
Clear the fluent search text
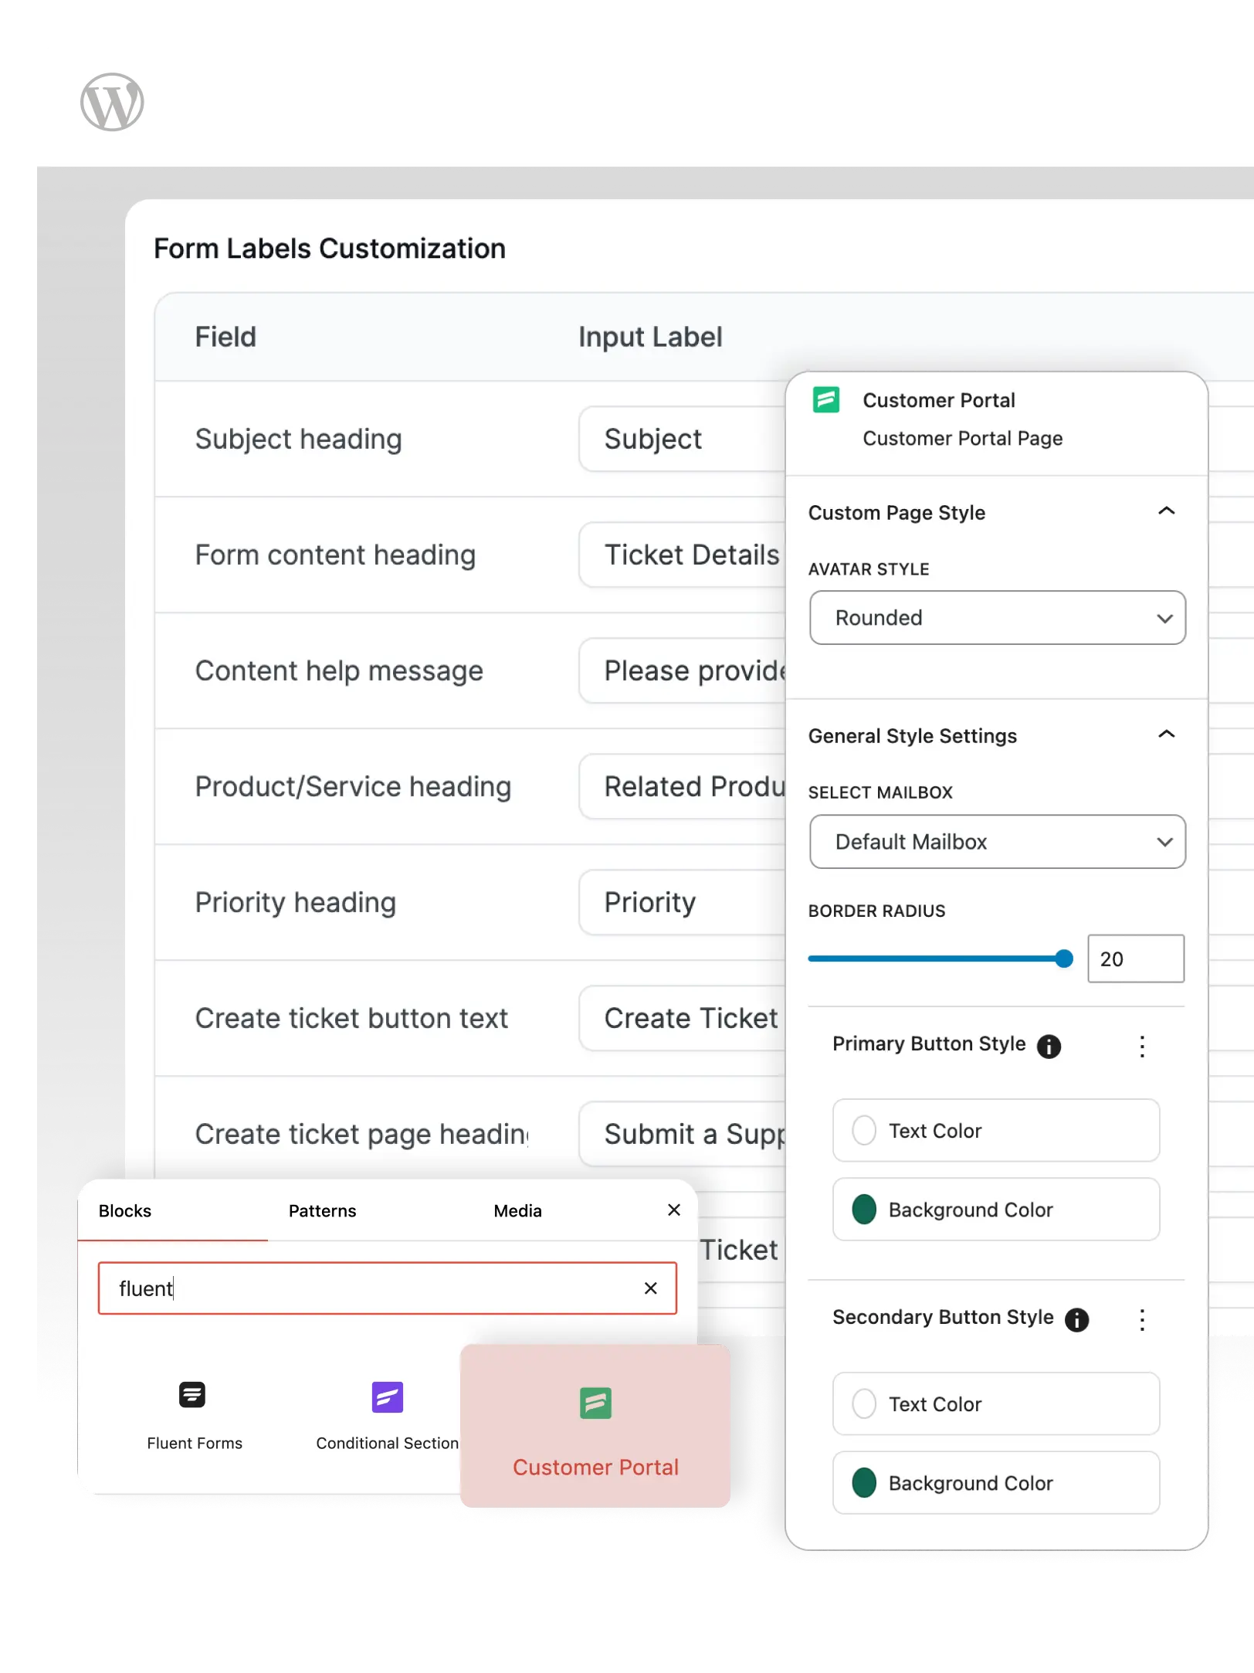(651, 1288)
